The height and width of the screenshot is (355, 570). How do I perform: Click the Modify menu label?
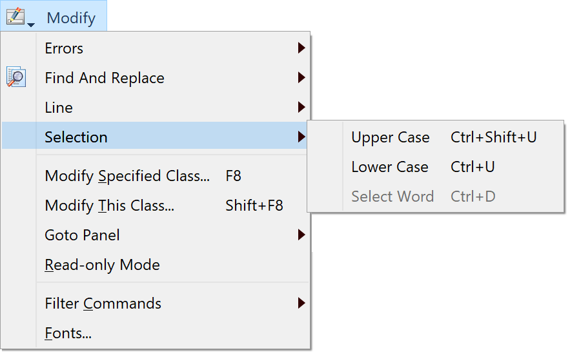click(x=71, y=18)
